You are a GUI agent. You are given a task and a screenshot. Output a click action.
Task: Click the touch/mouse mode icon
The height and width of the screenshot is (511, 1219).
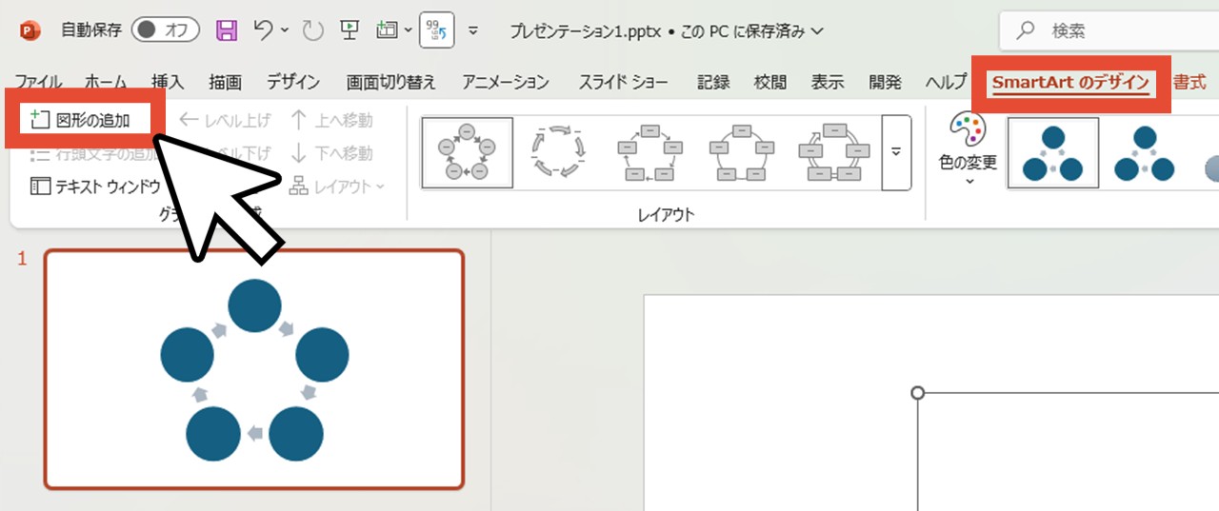coord(386,30)
